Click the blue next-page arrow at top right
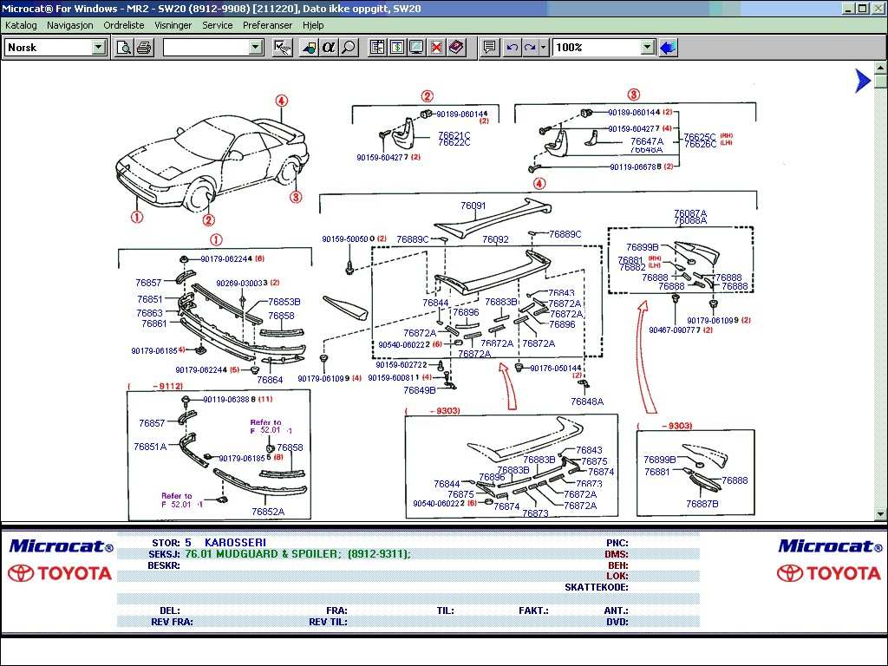This screenshot has height=666, width=888. pos(862,81)
